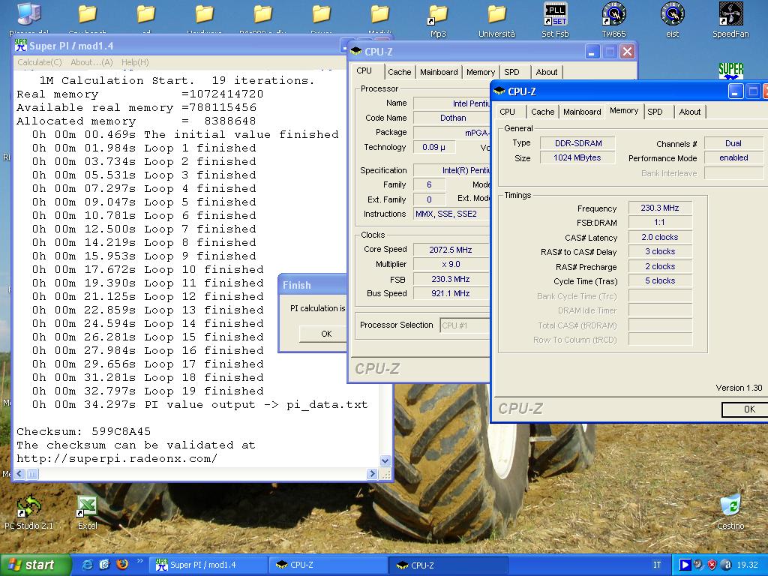The image size is (768, 576).
Task: Click the Multiplier value x 9.0
Action: (x=451, y=265)
